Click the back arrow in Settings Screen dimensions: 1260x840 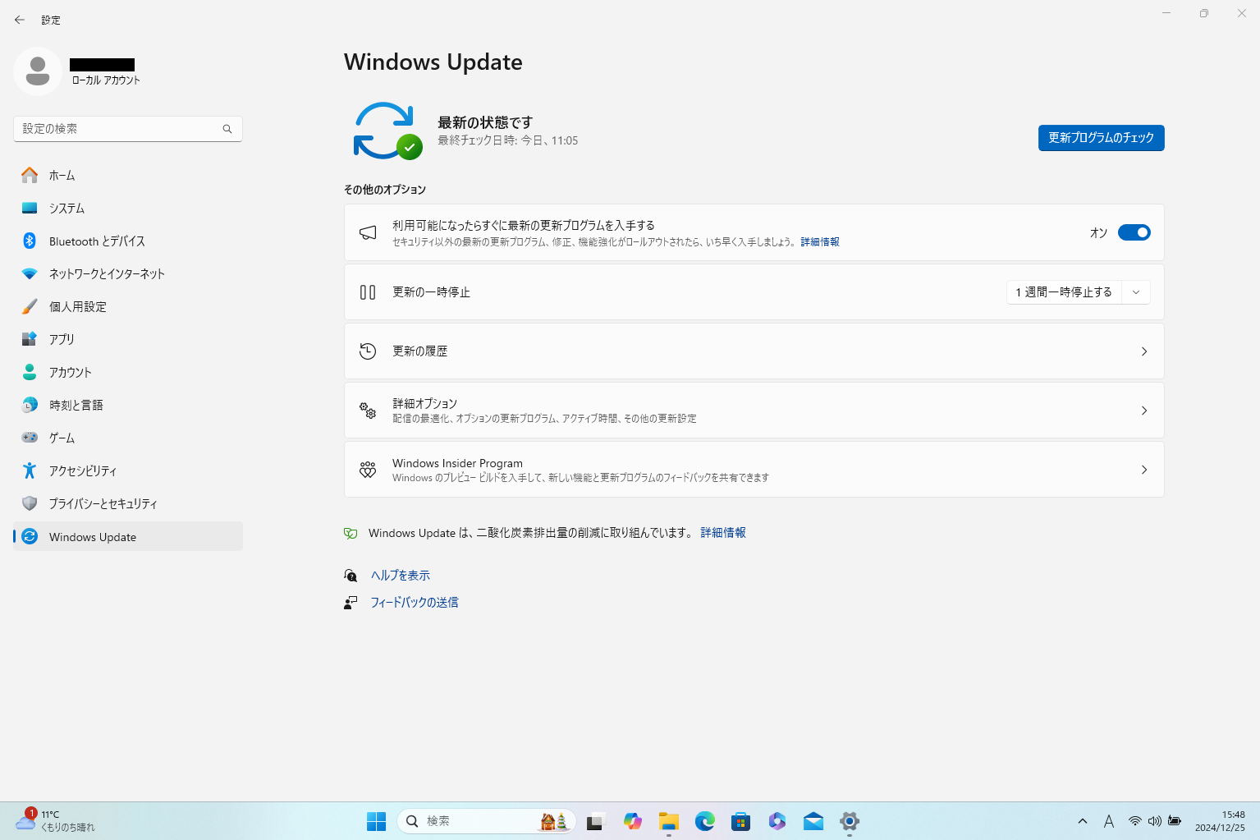(20, 20)
